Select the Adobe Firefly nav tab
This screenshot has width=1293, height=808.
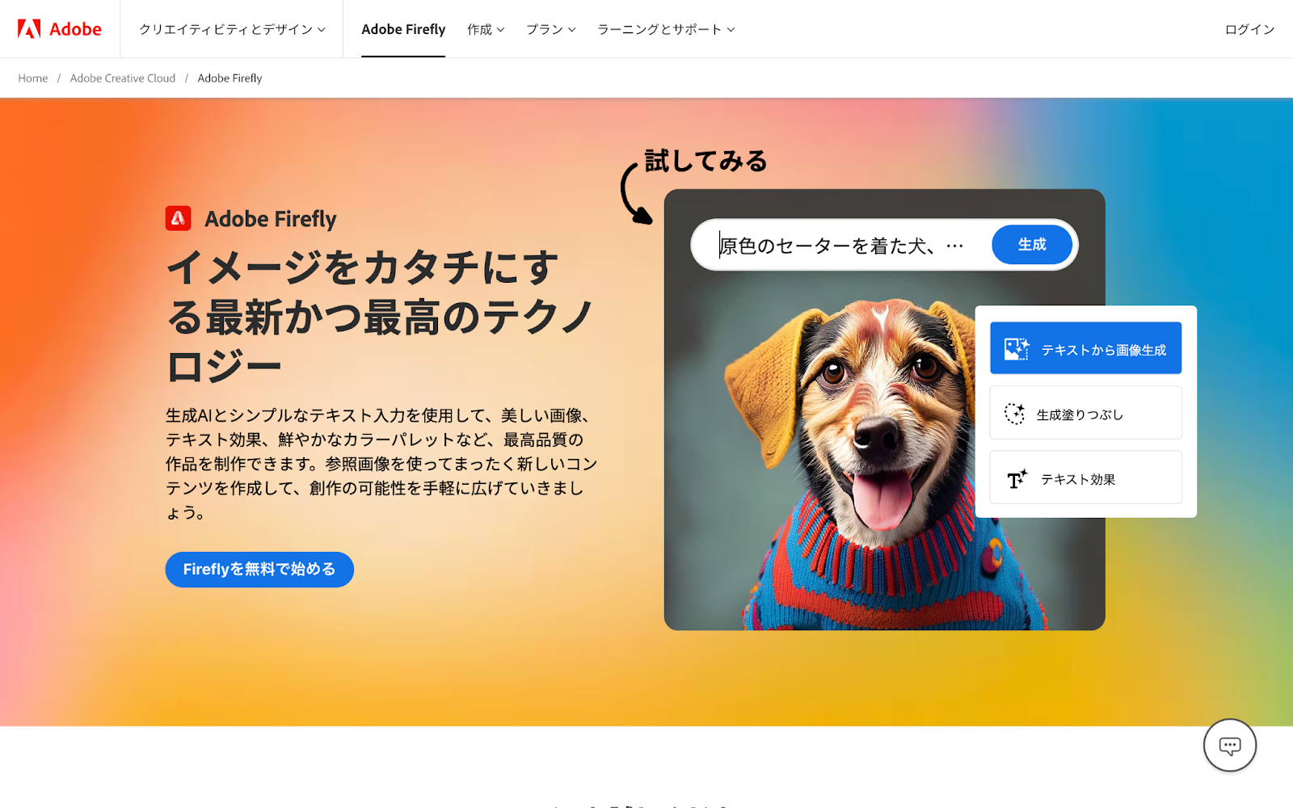click(403, 29)
